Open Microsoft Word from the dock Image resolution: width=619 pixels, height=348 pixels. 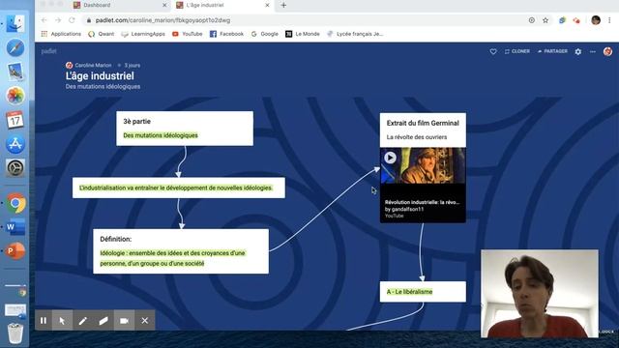tap(15, 227)
